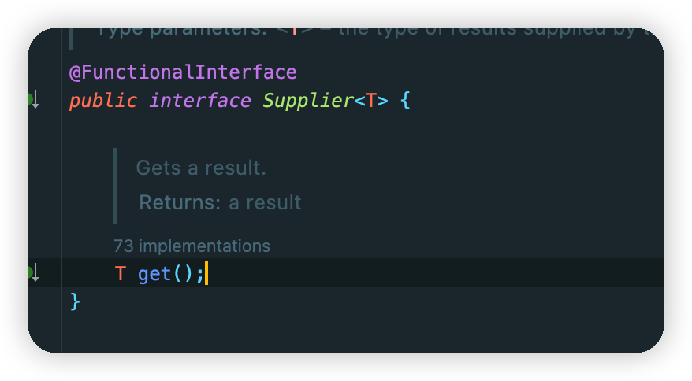Click the return type T before get()
This screenshot has width=692, height=381.
click(x=120, y=274)
